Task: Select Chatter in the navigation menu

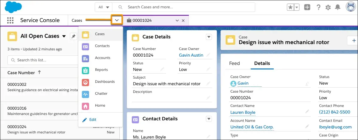Action: (101, 94)
